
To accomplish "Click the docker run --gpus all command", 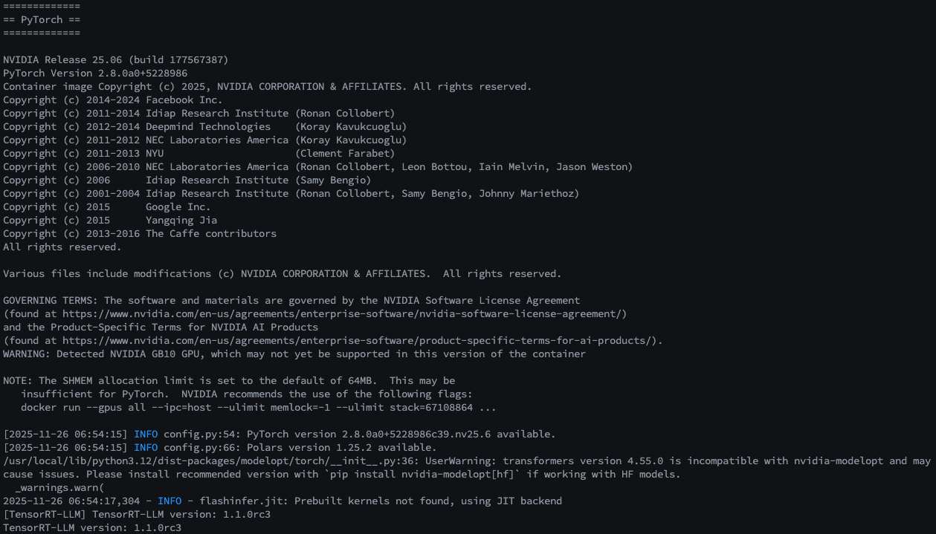I will 258,407.
